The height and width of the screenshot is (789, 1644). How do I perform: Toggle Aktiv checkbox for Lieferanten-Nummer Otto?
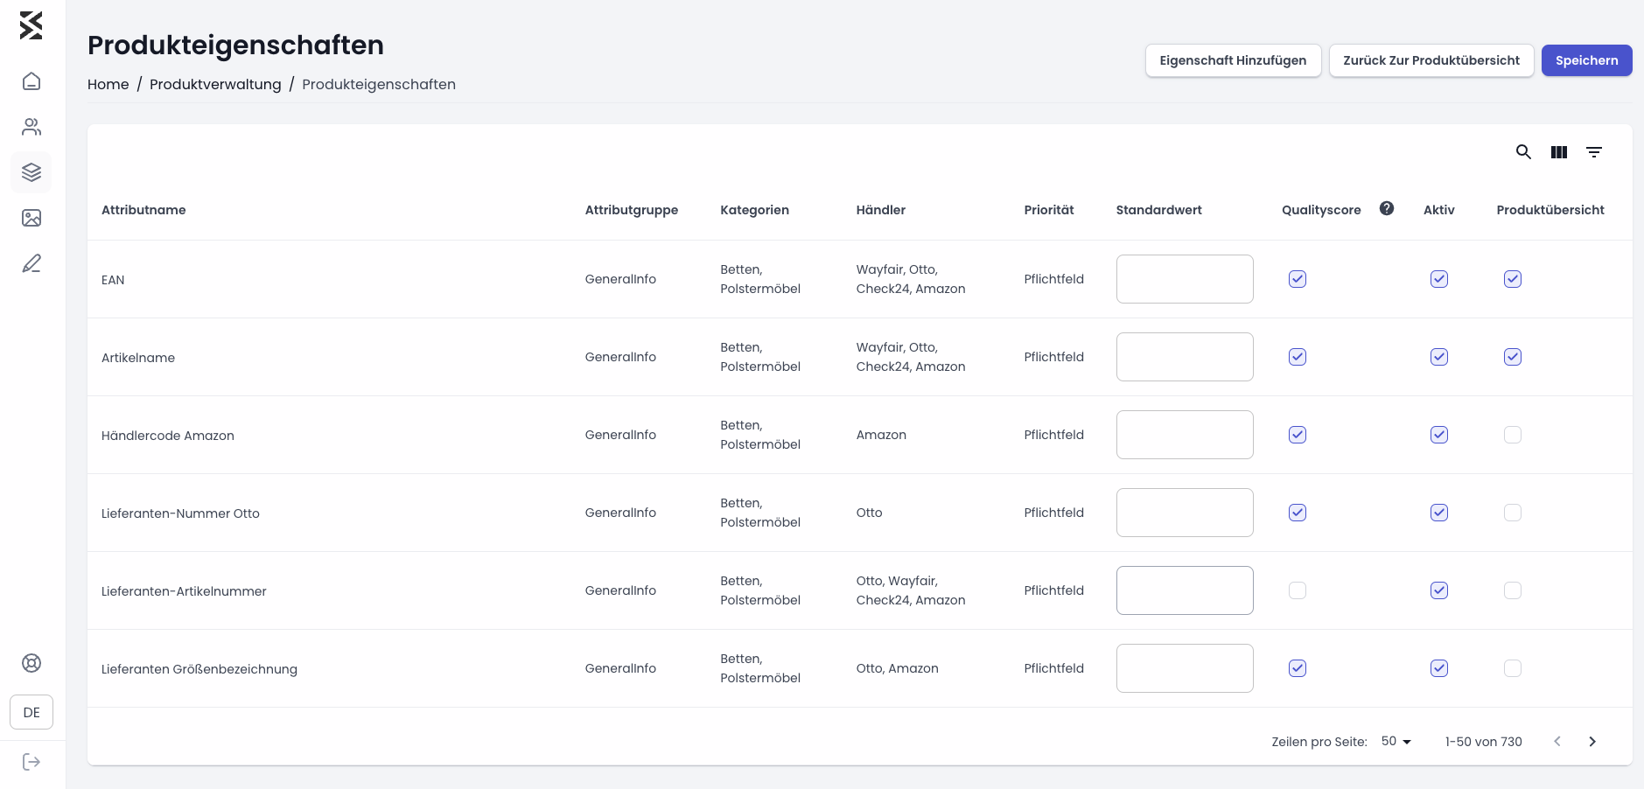(x=1439, y=513)
